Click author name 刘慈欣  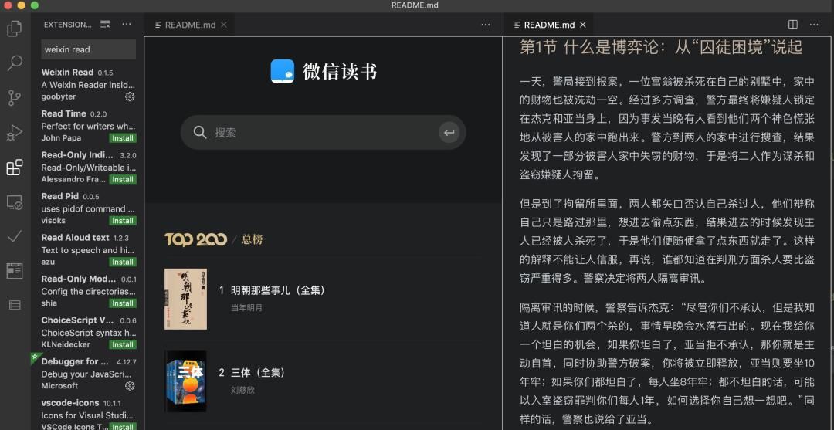[242, 390]
